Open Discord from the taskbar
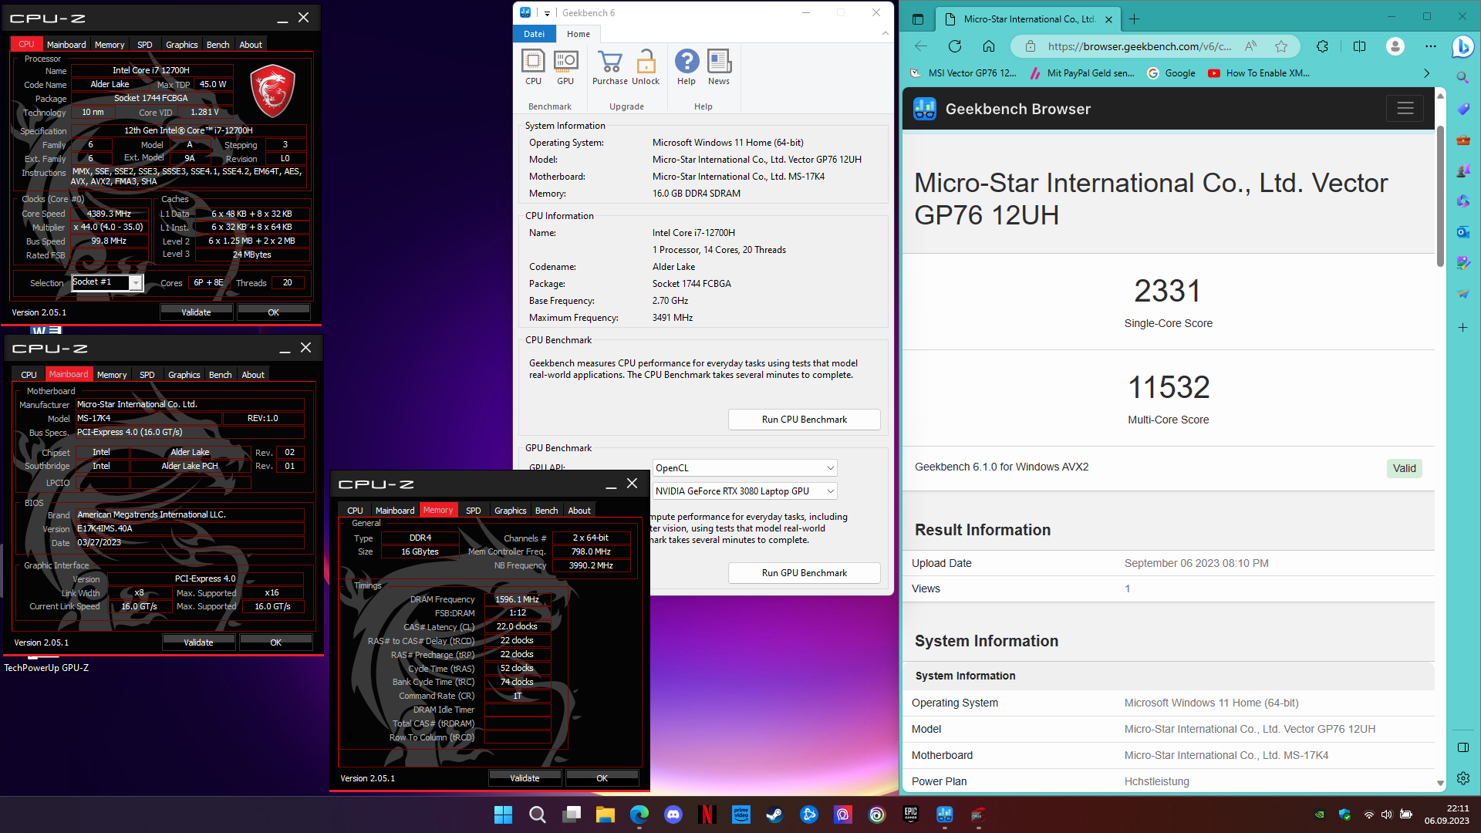This screenshot has height=833, width=1481. click(673, 814)
